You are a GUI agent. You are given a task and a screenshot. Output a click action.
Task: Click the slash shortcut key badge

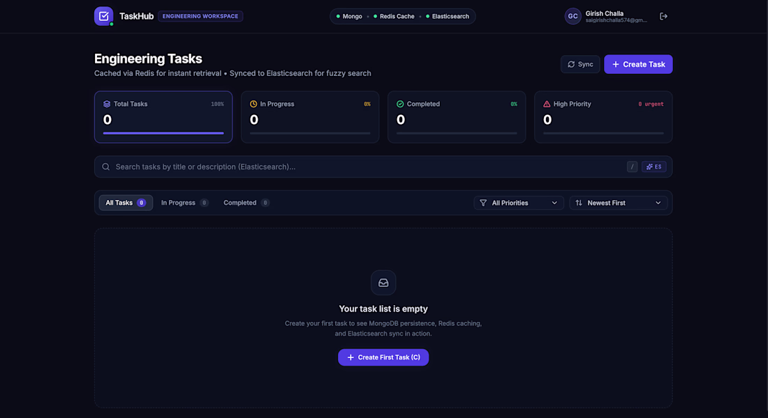click(632, 167)
